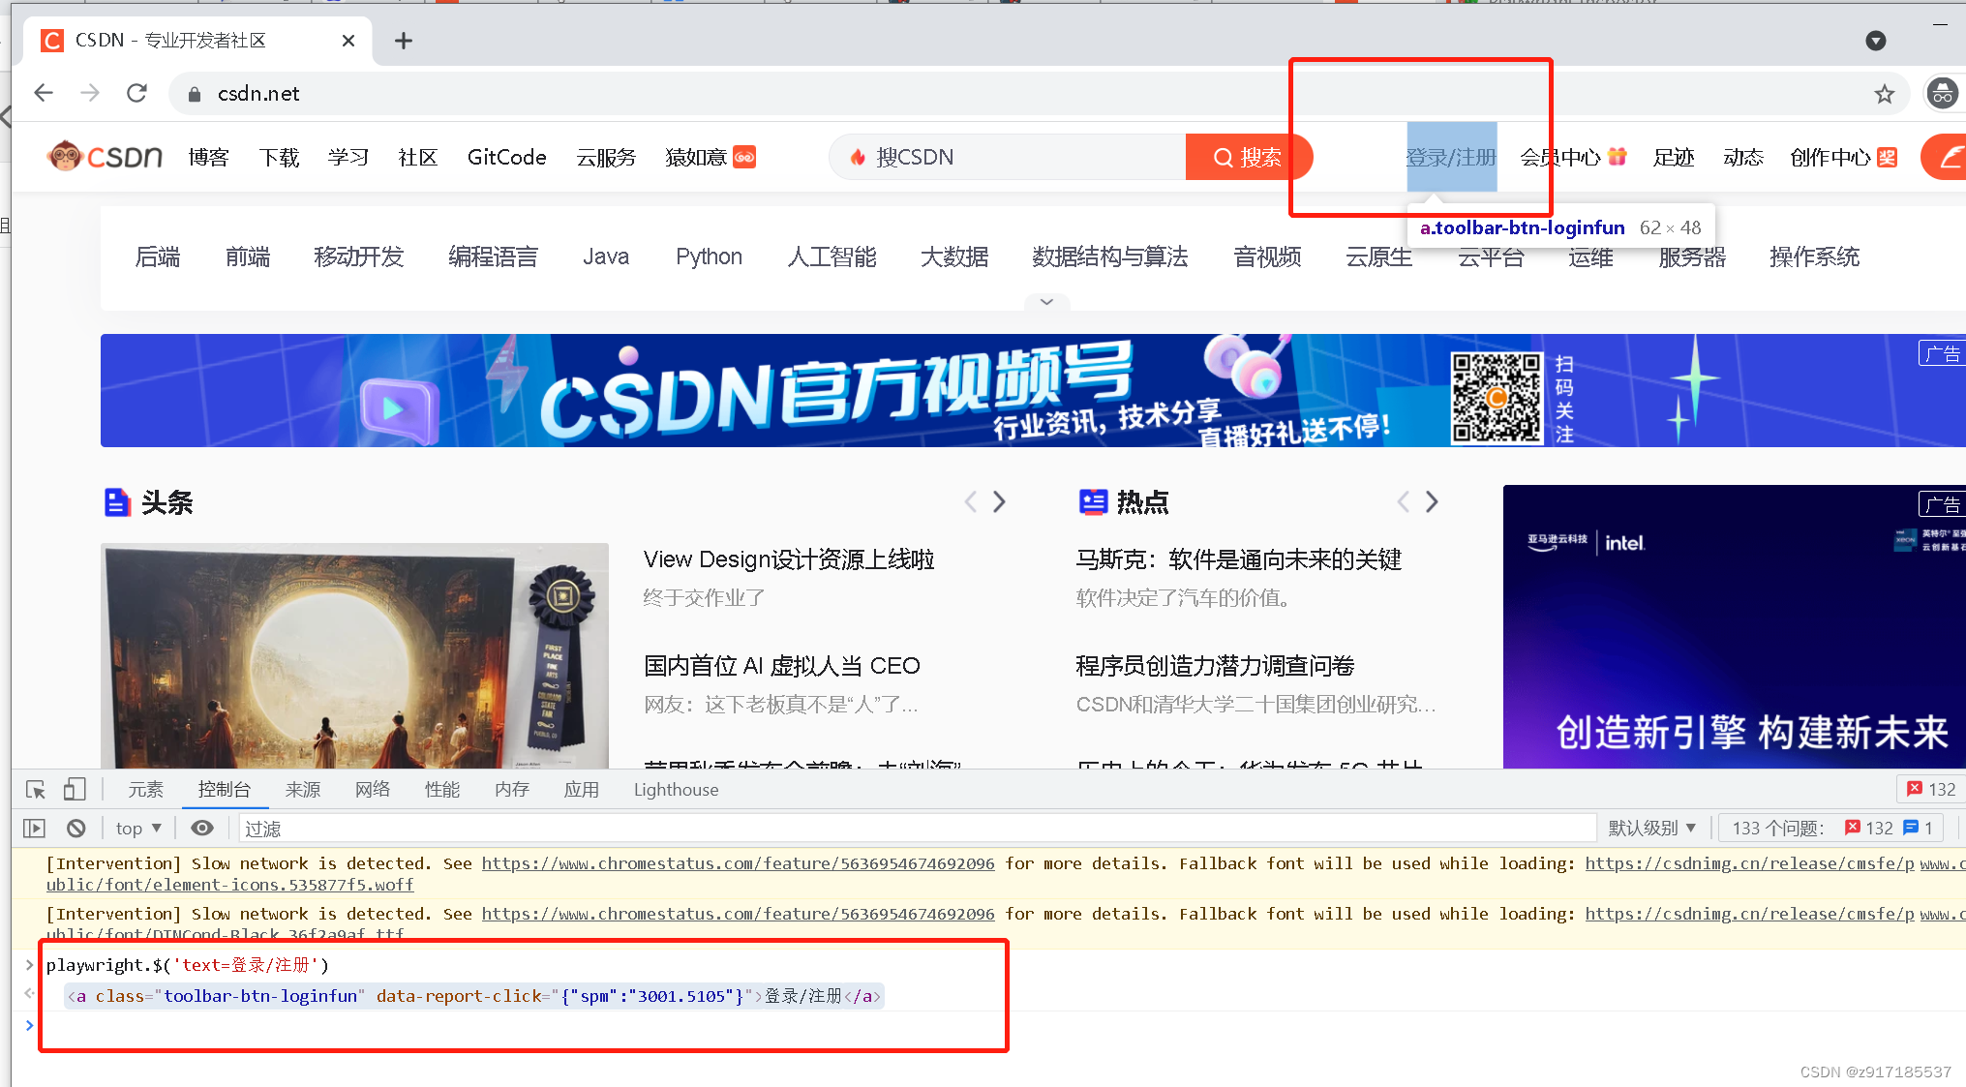Select the 后端 category
1966x1087 pixels.
(x=158, y=257)
